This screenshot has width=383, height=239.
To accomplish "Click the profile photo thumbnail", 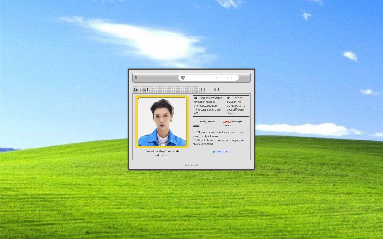I will 162,122.
